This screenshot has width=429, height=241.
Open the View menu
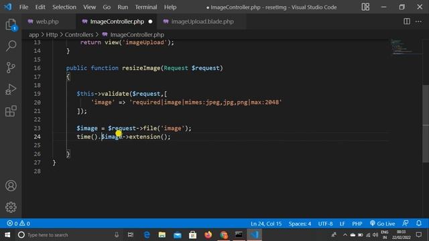(x=89, y=7)
